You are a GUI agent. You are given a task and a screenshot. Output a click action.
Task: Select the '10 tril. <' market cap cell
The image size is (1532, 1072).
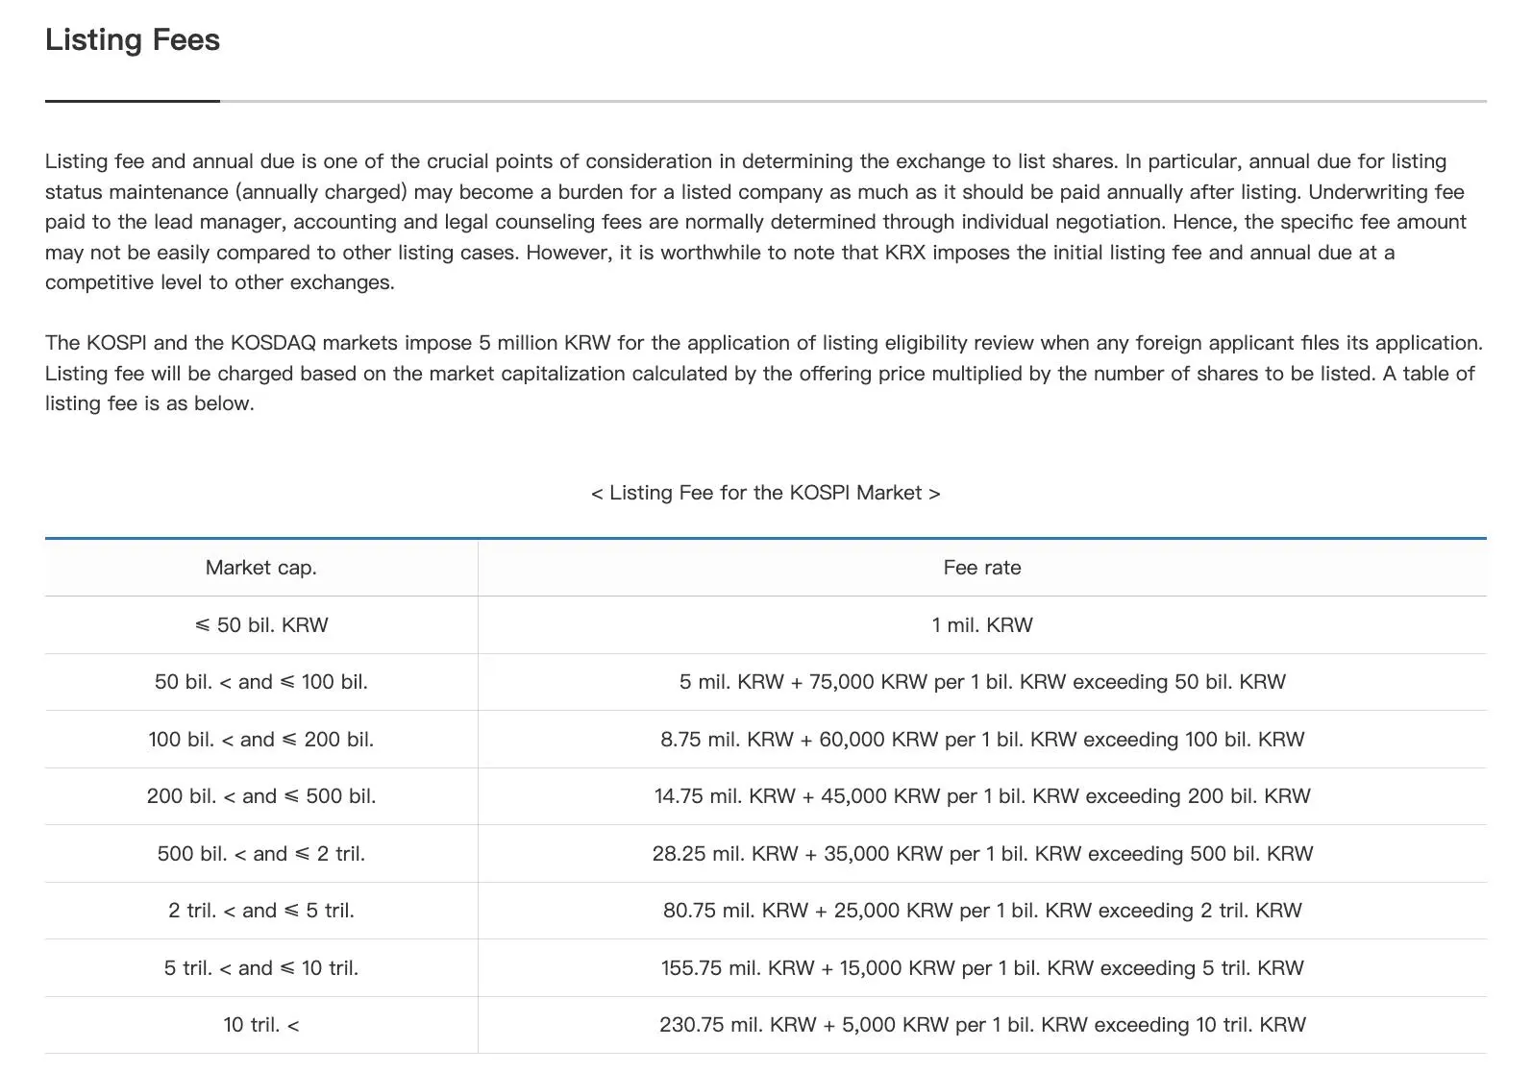click(x=261, y=1025)
